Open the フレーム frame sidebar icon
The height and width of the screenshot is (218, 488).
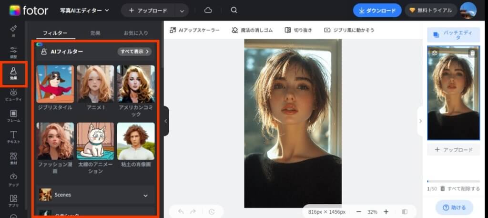[x=13, y=115]
